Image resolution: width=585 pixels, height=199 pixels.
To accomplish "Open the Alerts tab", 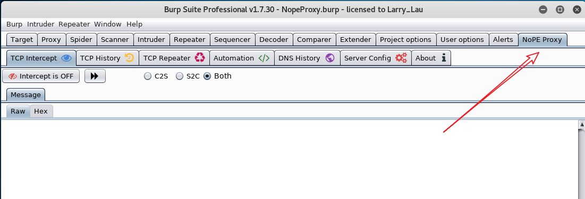I will (x=503, y=39).
